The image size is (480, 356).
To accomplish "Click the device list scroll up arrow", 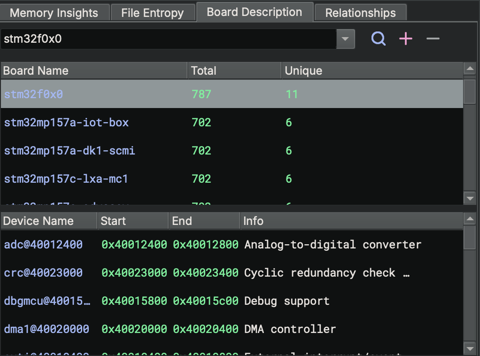I will [470, 219].
